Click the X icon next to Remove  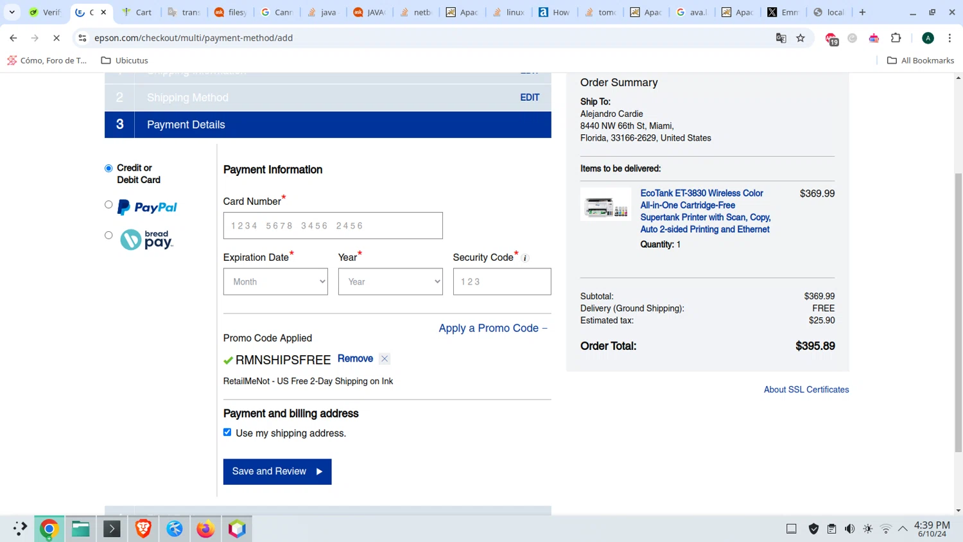click(x=385, y=359)
